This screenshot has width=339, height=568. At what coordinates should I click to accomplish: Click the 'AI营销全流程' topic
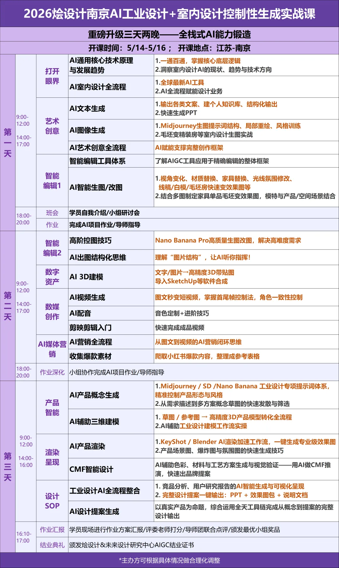click(x=91, y=342)
